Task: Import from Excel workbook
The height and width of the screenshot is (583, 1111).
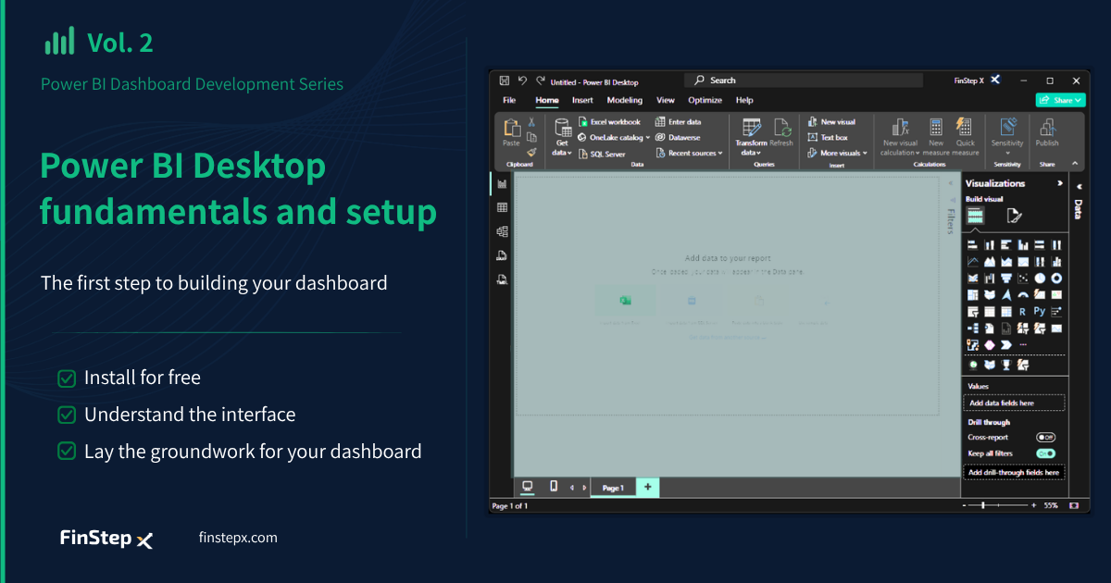Action: click(609, 122)
